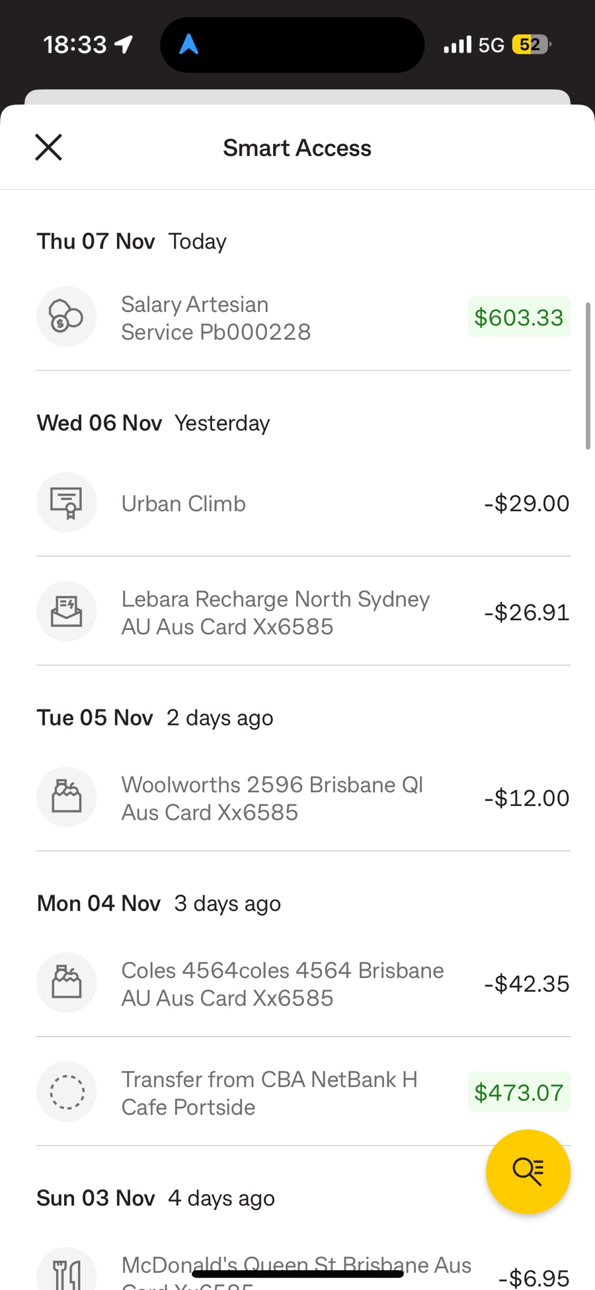Image resolution: width=595 pixels, height=1290 pixels.
Task: Tap the coins icon beside Salary Artesian
Action: [x=67, y=317]
